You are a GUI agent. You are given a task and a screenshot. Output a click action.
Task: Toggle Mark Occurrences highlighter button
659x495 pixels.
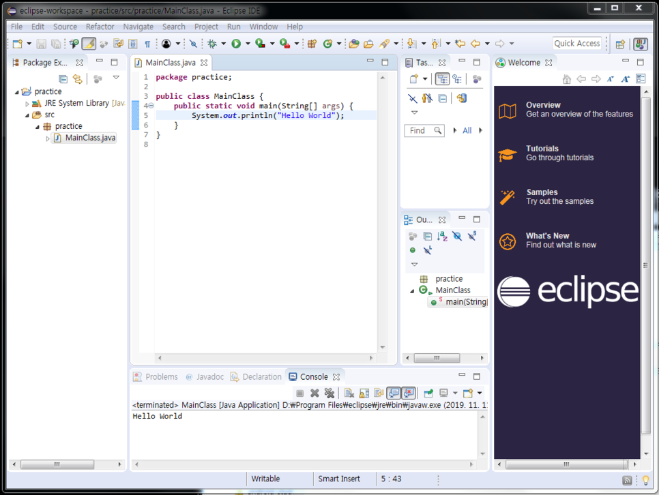tap(89, 44)
